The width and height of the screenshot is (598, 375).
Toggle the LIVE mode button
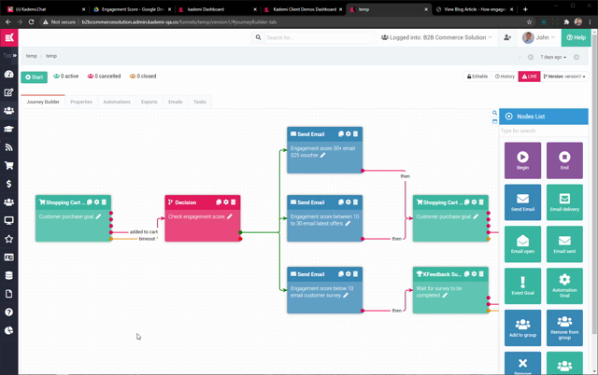(x=530, y=76)
